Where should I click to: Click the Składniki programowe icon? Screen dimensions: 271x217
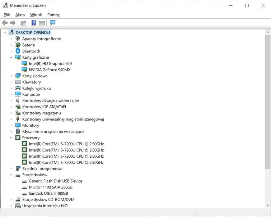pos(18,169)
